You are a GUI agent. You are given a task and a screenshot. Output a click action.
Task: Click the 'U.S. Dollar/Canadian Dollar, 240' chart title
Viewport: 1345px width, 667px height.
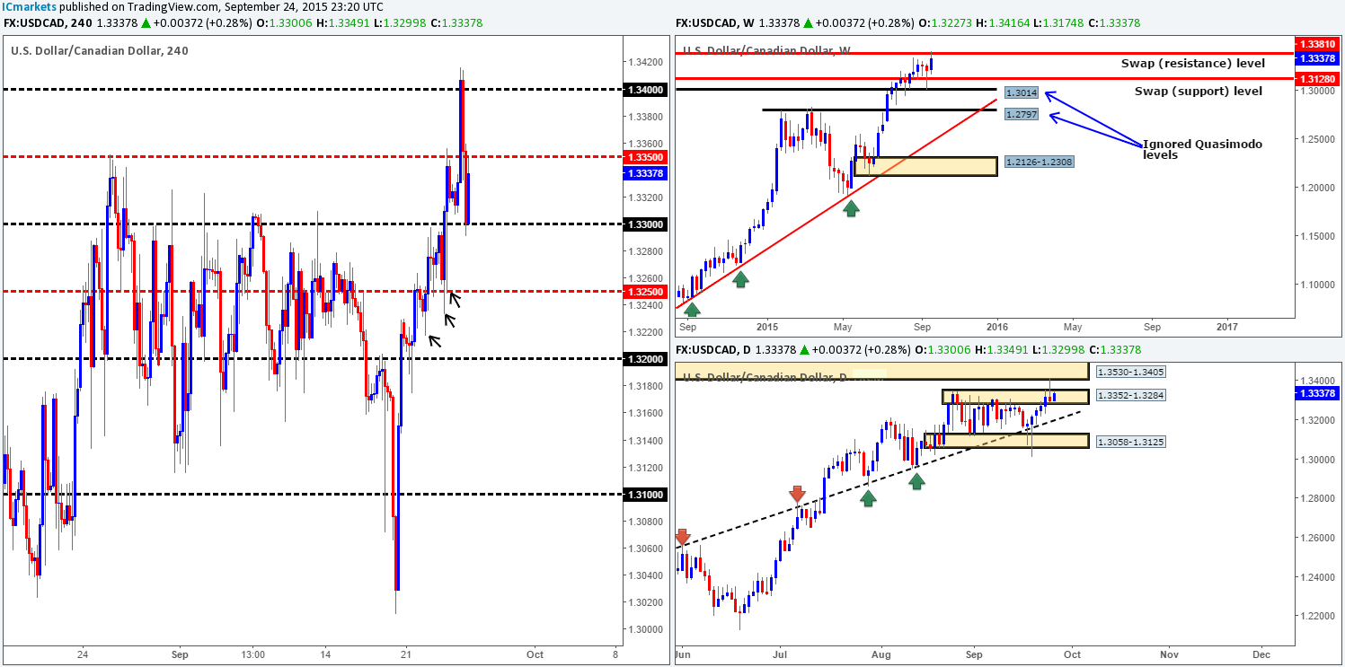(x=100, y=50)
